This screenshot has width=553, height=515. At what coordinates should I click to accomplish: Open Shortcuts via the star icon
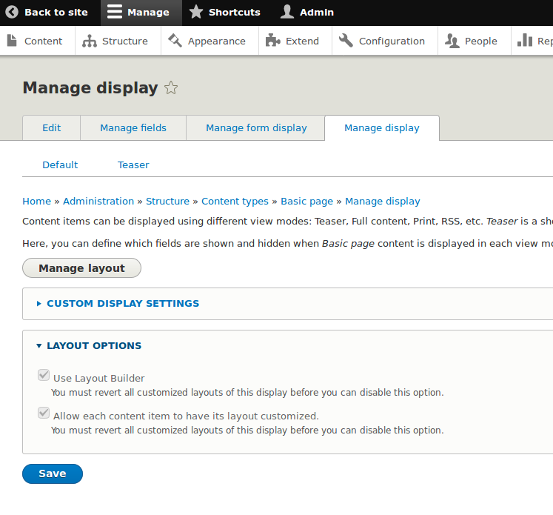(x=195, y=13)
